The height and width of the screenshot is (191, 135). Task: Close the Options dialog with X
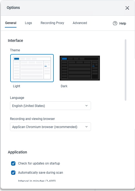click(127, 8)
